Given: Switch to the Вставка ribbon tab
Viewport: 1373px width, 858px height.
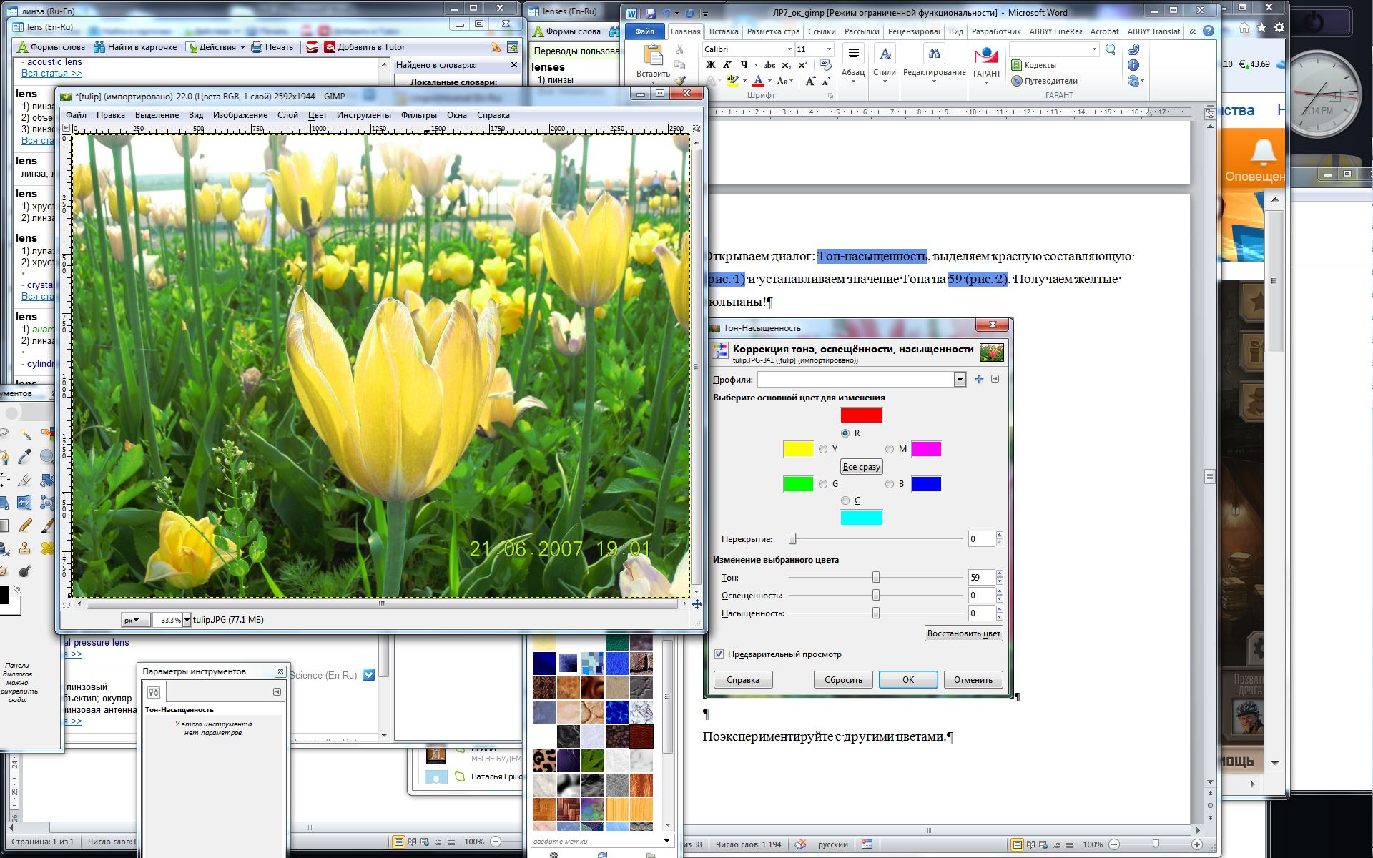Looking at the screenshot, I should point(724,31).
